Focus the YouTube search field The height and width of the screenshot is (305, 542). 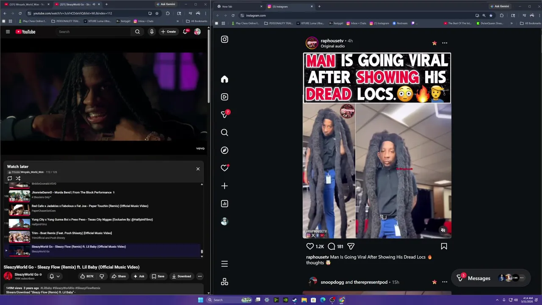[94, 32]
